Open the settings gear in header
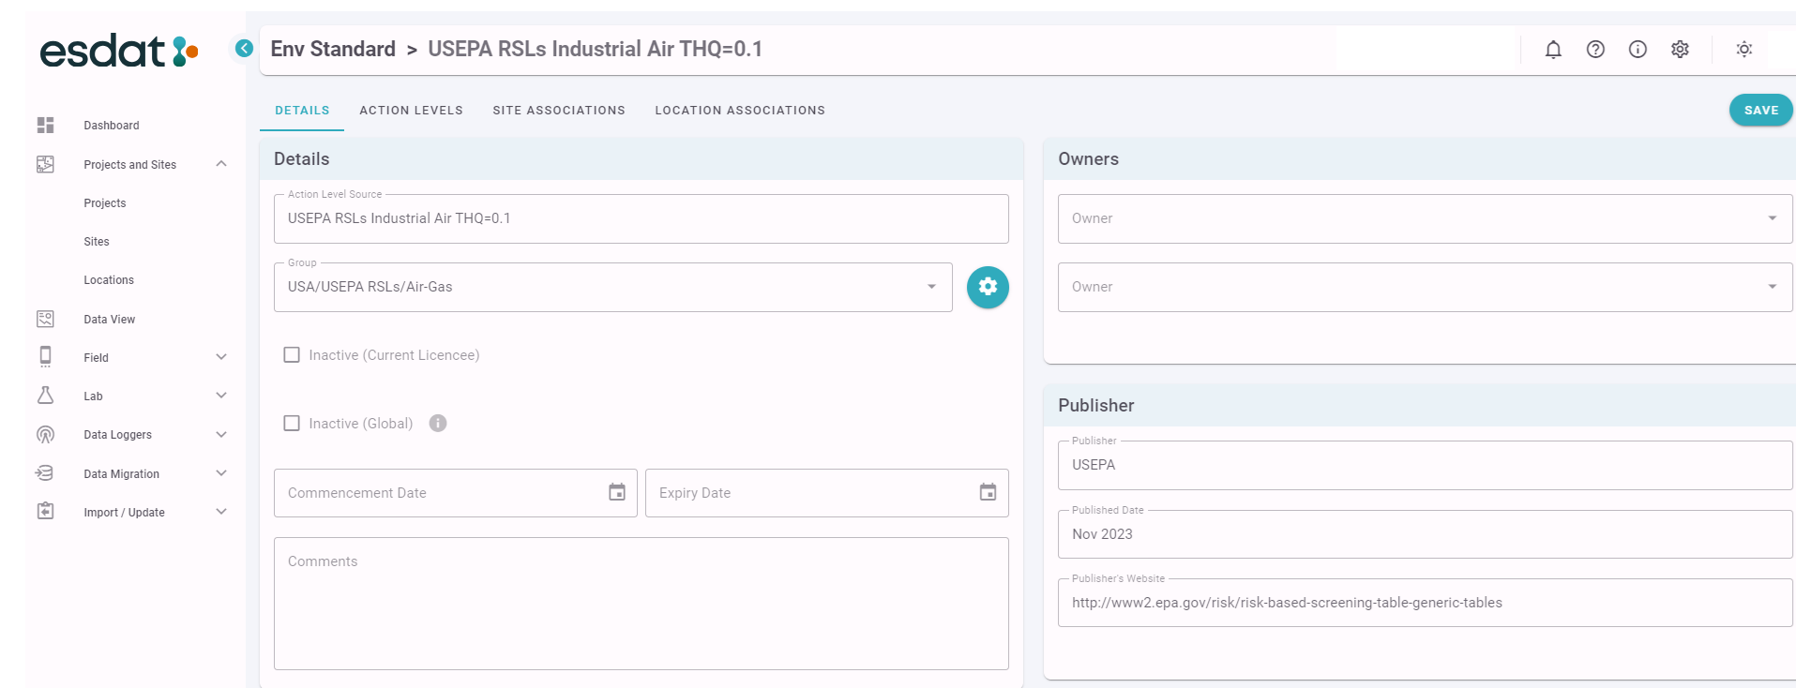This screenshot has width=1796, height=688. [x=1680, y=50]
